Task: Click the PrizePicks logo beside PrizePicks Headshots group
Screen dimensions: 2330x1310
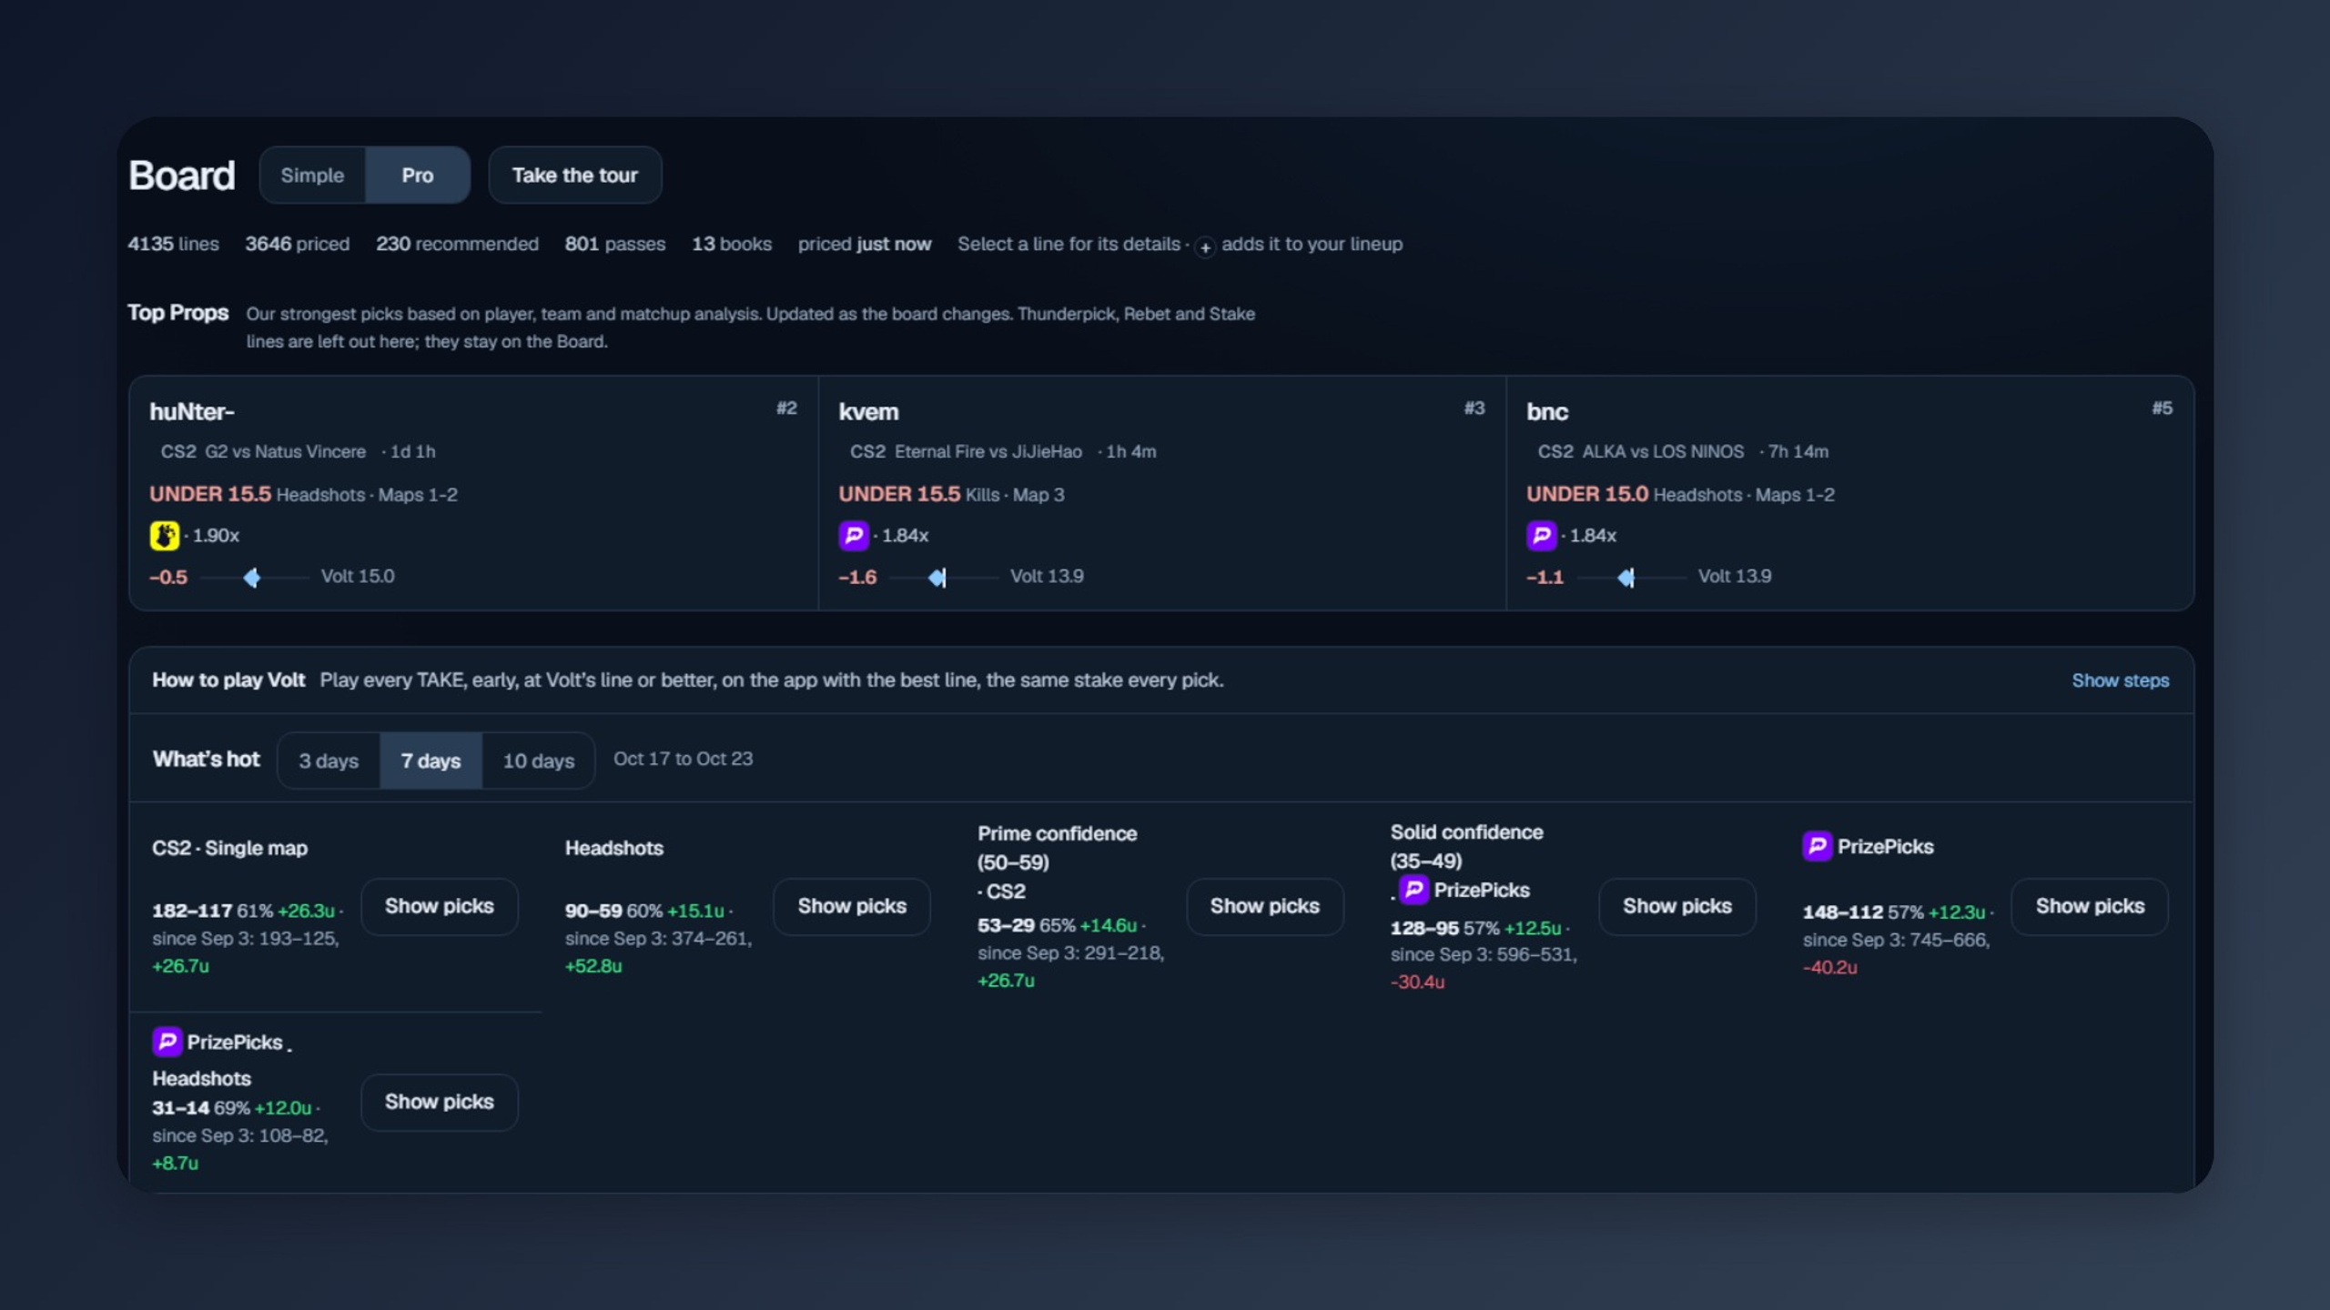Action: tap(167, 1042)
